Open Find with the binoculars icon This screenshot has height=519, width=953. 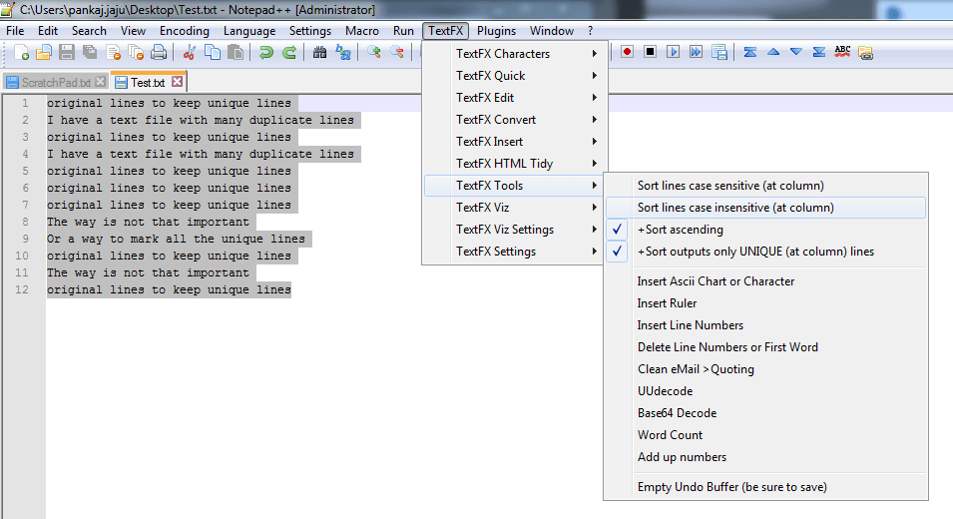321,53
